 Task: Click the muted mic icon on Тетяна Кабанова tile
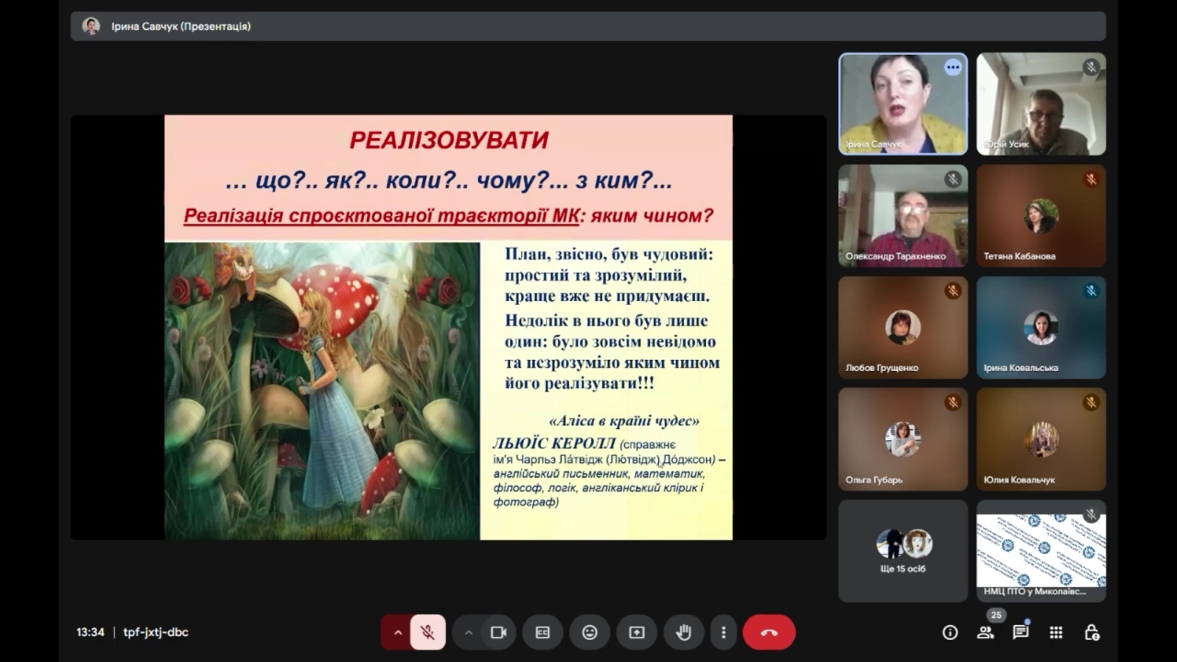[1091, 180]
